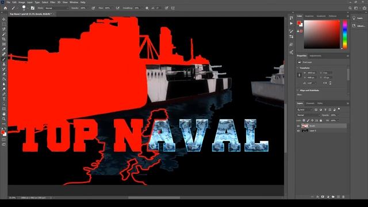Select the Clone Stamp tool
The width and height of the screenshot is (368, 207).
tap(4, 64)
